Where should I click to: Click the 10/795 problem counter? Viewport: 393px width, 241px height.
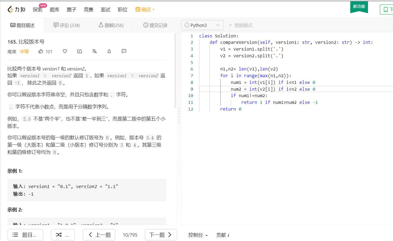point(130,235)
